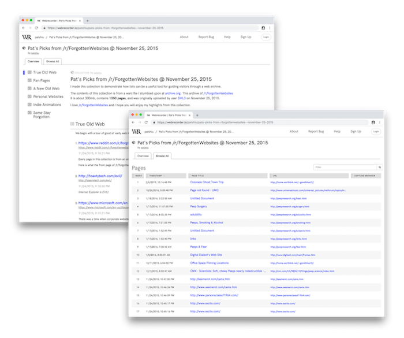
Task: Select the A New Old Web list
Action: 46,88
